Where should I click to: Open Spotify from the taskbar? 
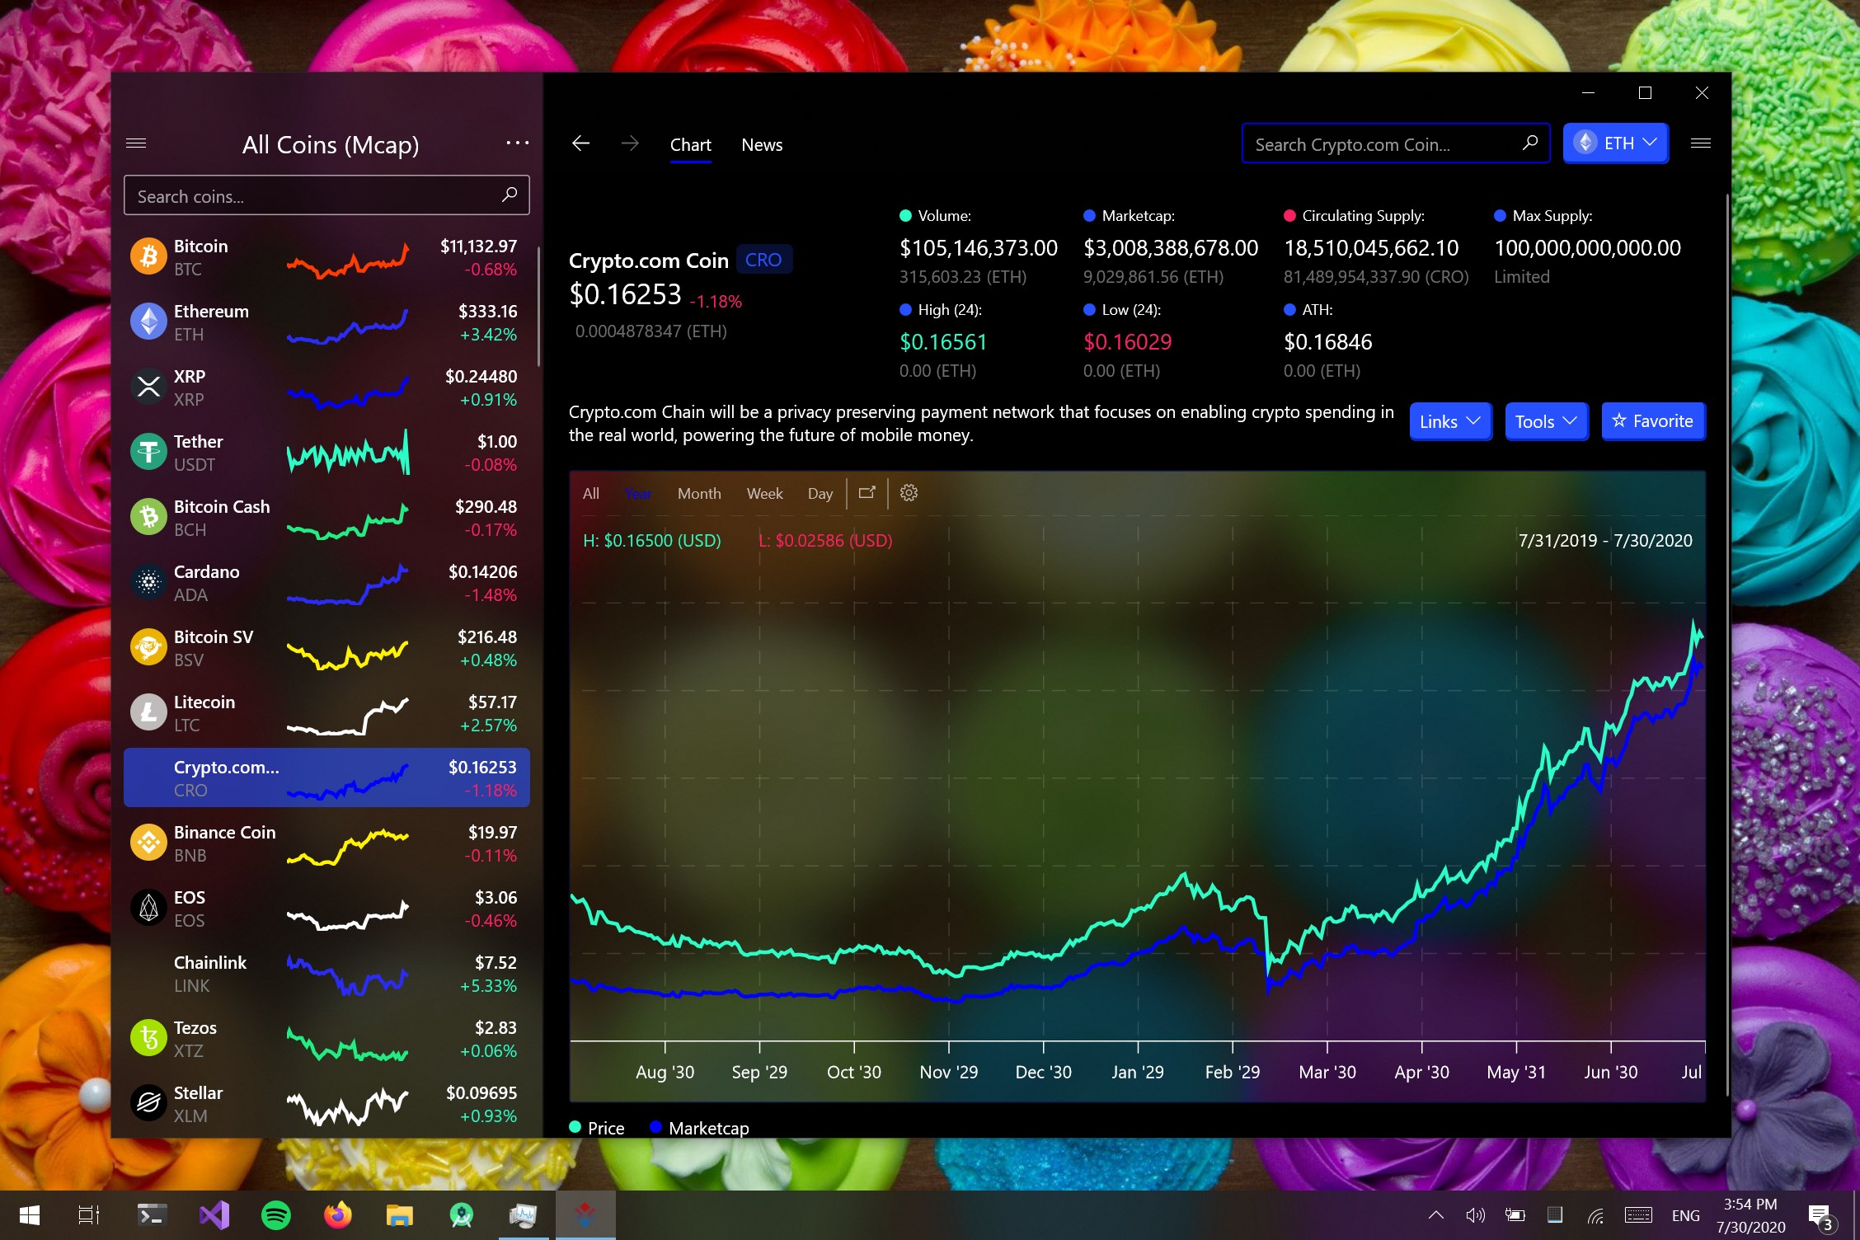(x=275, y=1215)
